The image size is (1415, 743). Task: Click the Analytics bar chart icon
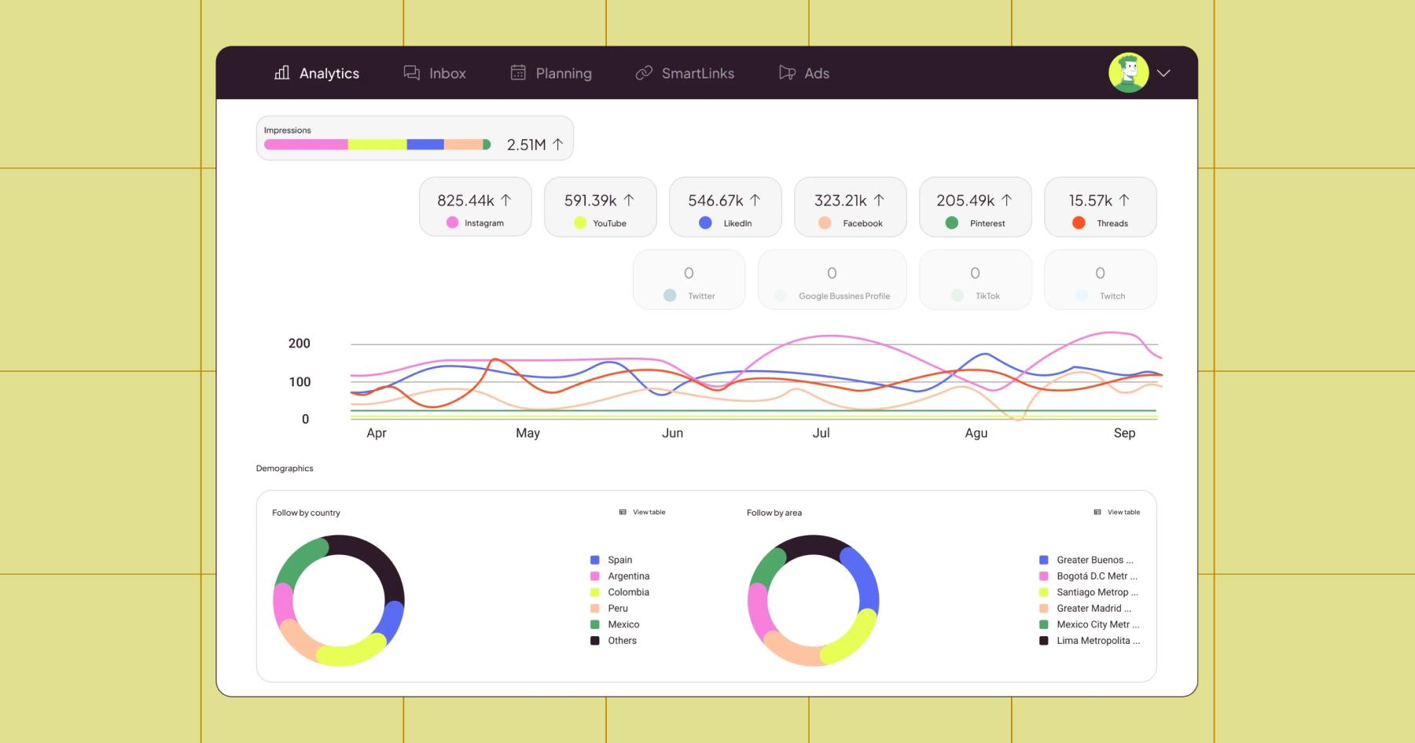281,72
